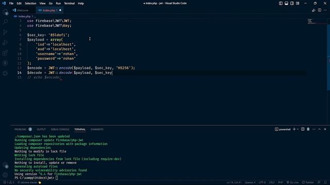Click the terminal prompt input line
The width and height of the screenshot is (330, 185).
pos(36,178)
